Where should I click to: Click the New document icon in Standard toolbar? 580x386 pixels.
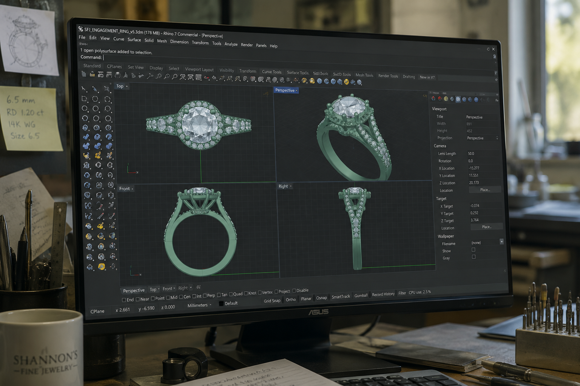pyautogui.click(x=84, y=74)
